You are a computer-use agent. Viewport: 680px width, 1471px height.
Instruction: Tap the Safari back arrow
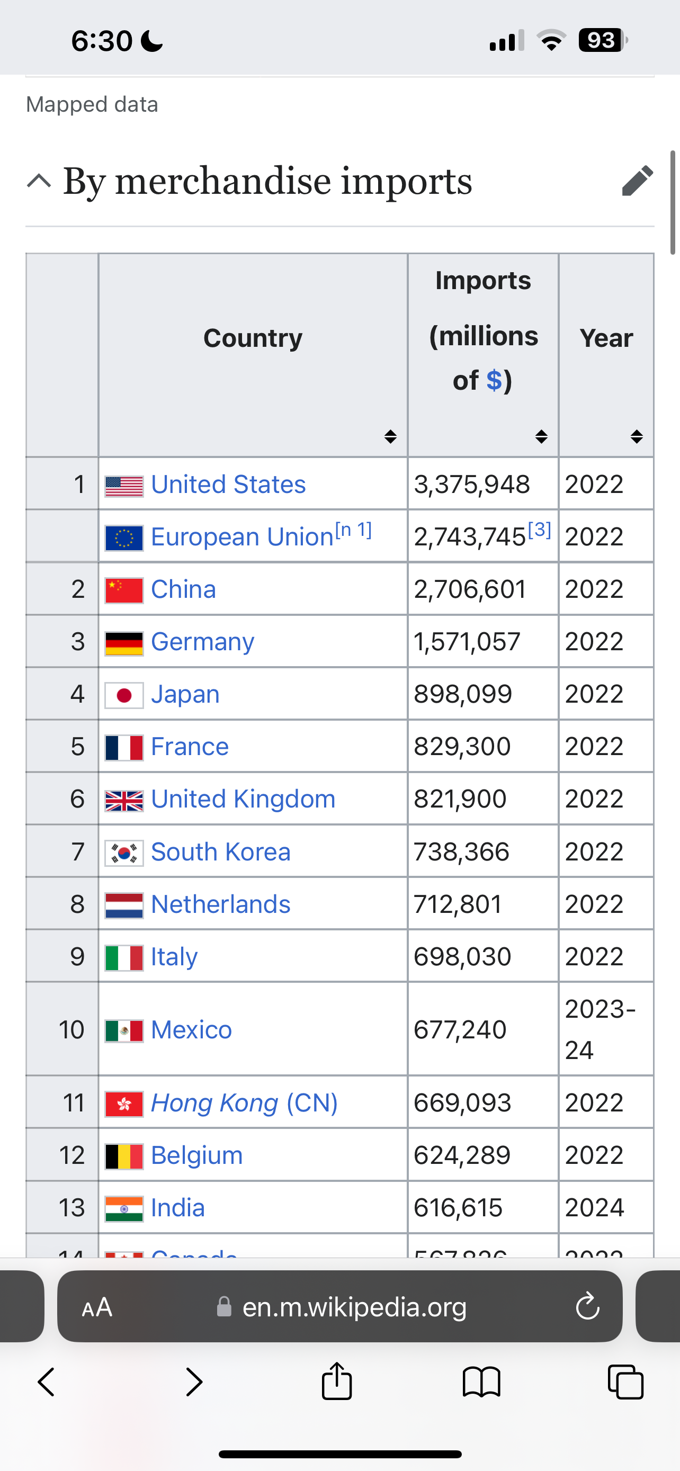pos(46,1382)
